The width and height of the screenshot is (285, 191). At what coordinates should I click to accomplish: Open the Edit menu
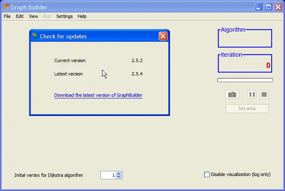(x=20, y=16)
